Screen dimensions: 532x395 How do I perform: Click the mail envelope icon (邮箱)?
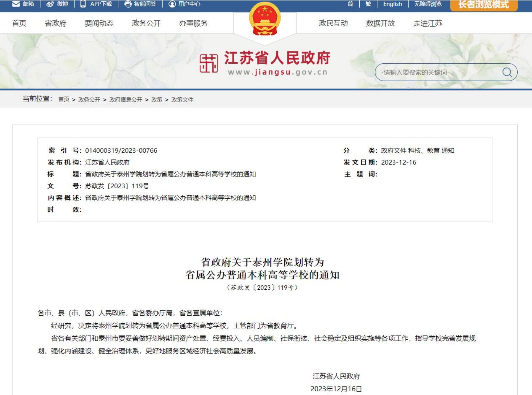pyautogui.click(x=16, y=4)
